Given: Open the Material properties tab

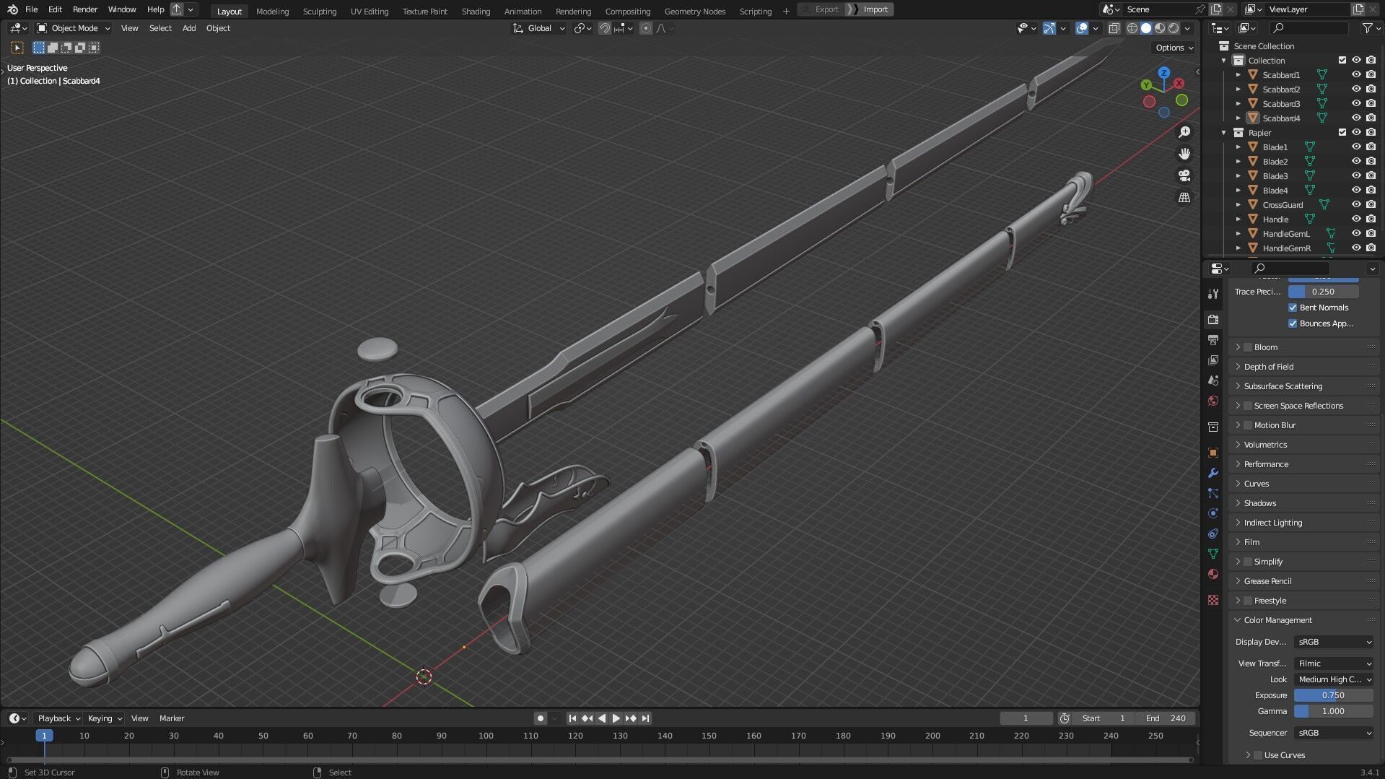Looking at the screenshot, I should pos(1213,574).
